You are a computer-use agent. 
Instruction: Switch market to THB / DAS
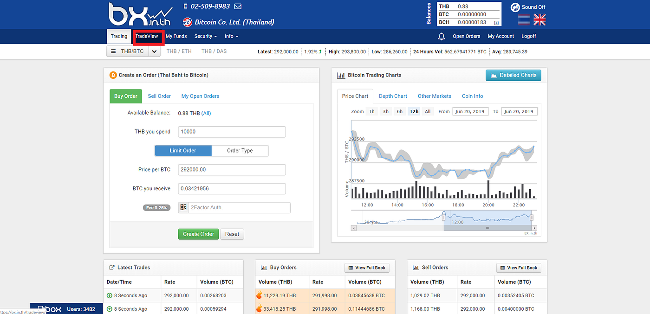tap(214, 51)
